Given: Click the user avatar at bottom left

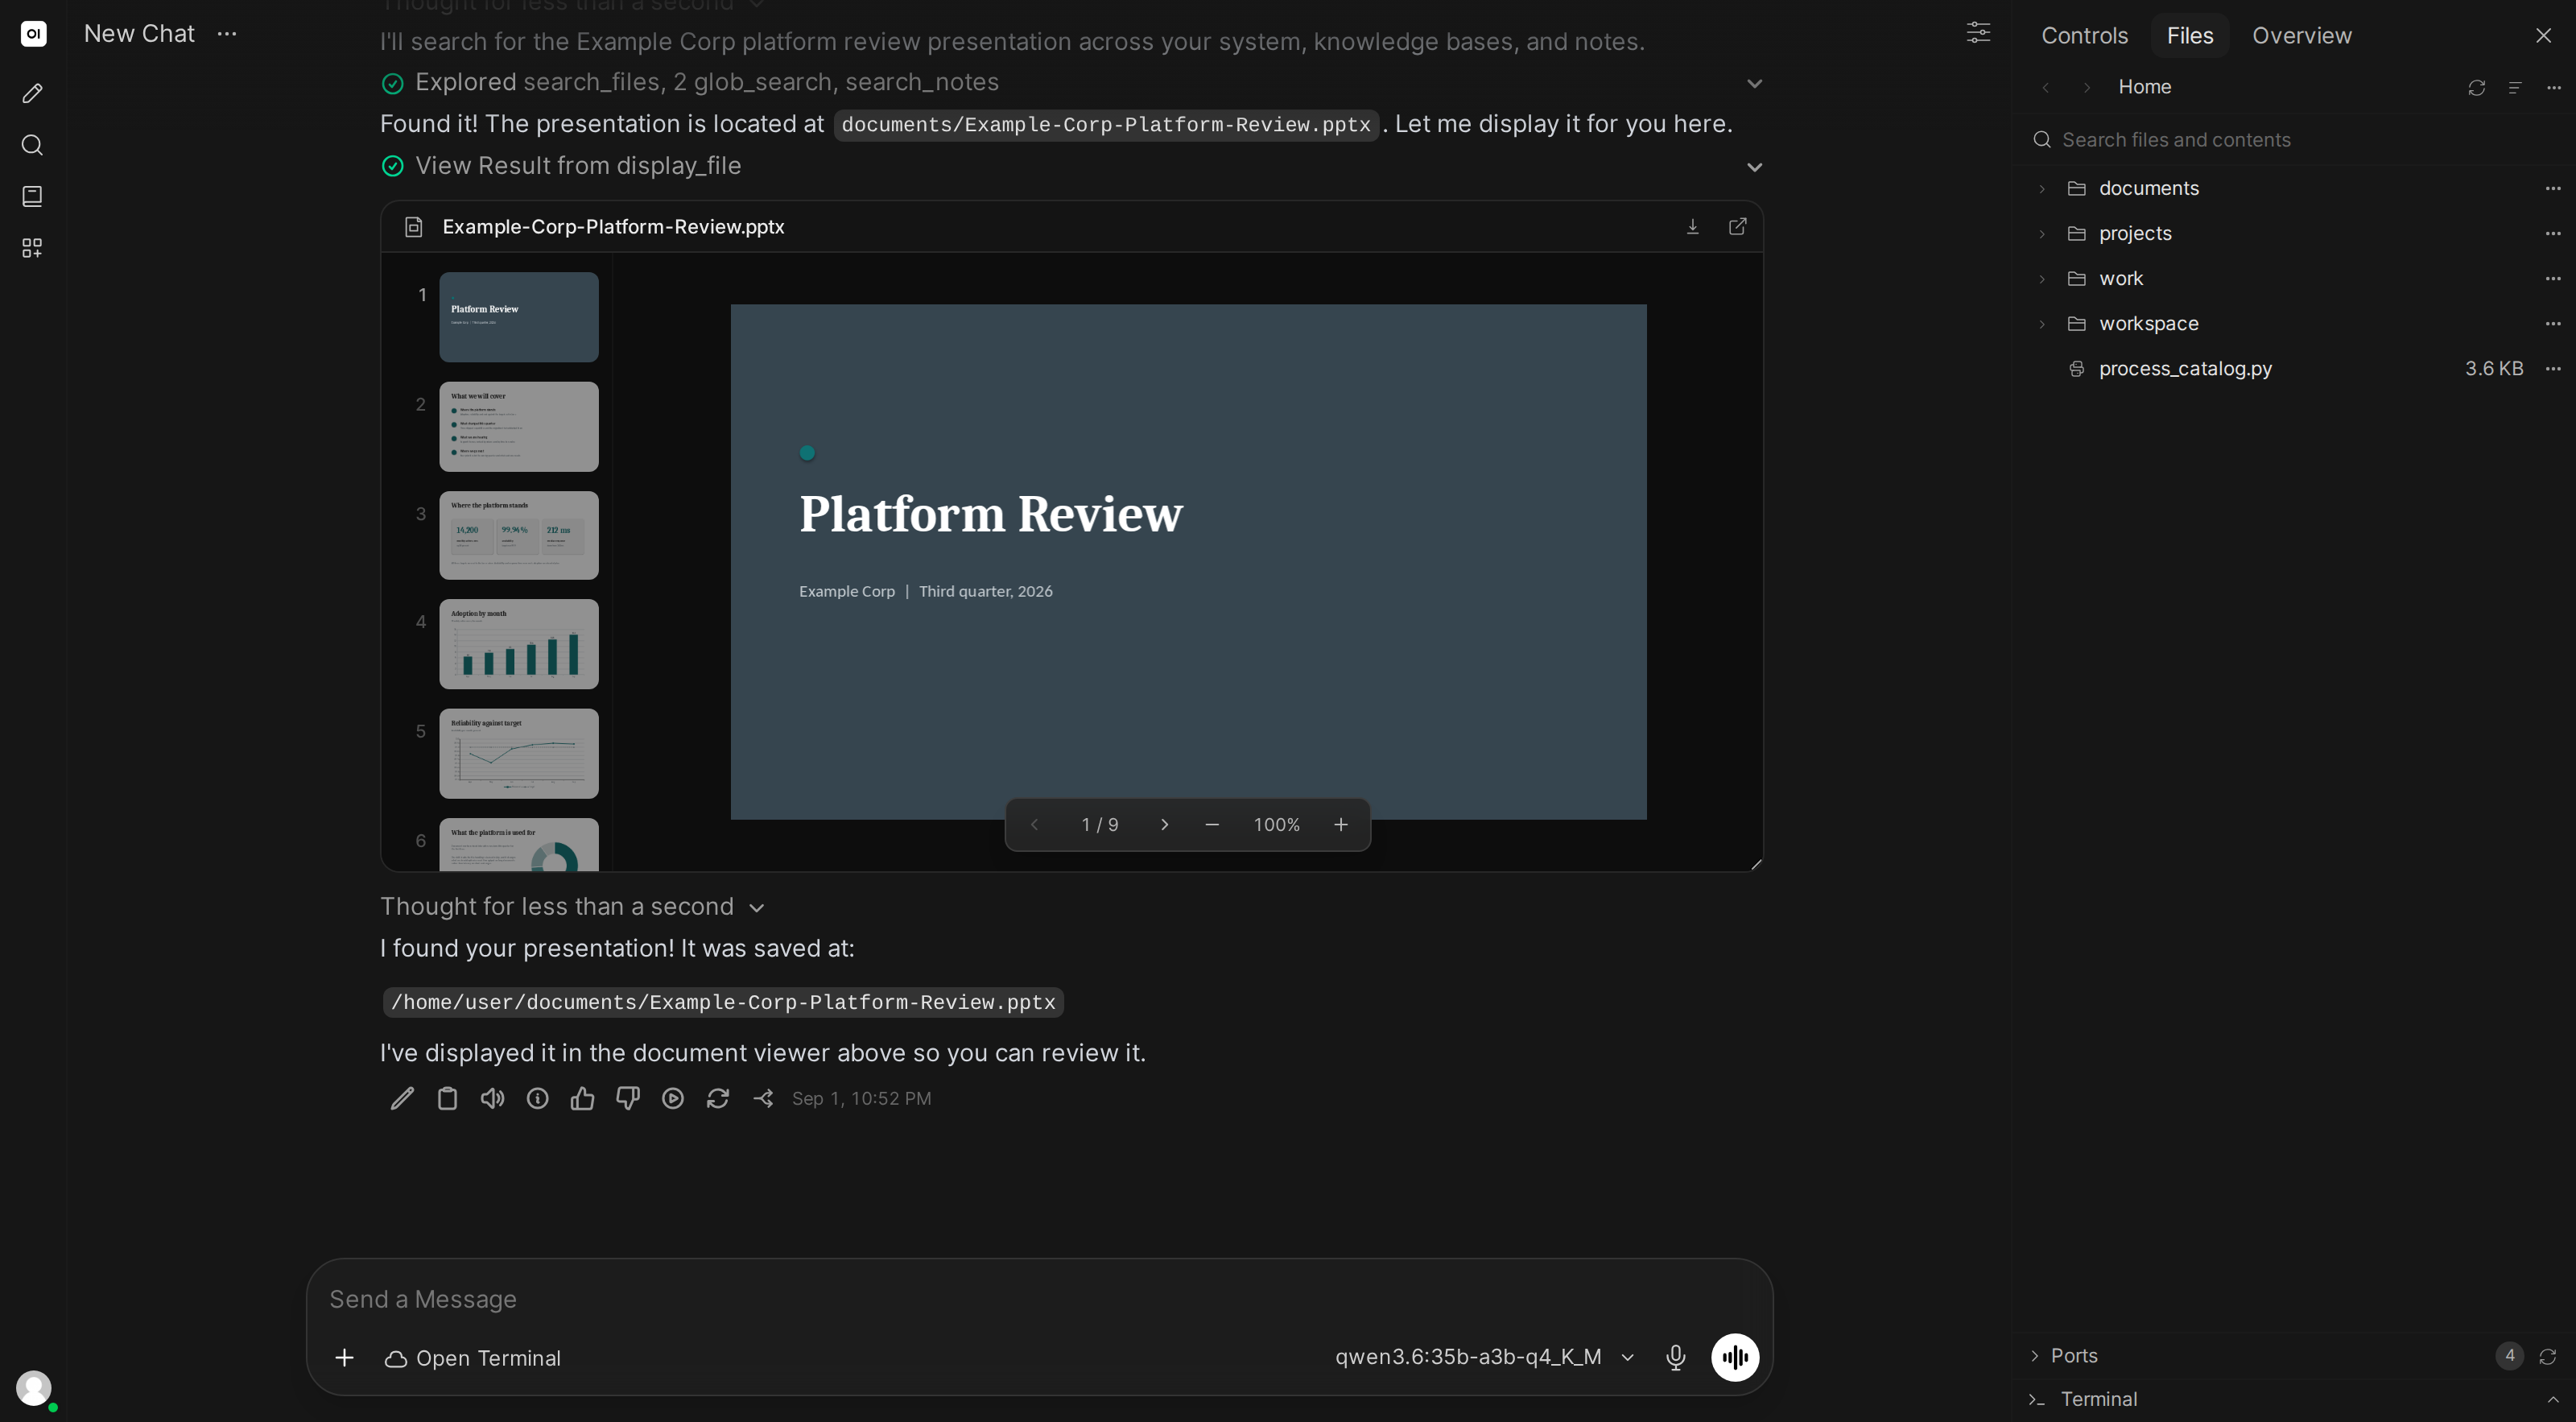Looking at the screenshot, I should [x=33, y=1388].
